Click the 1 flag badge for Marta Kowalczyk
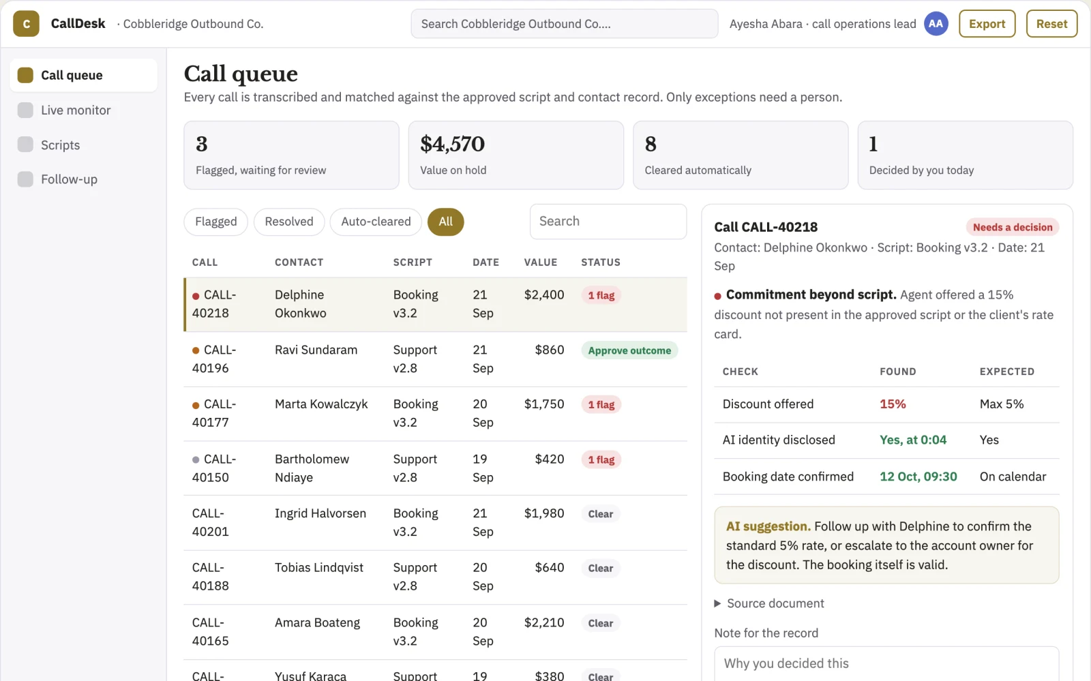This screenshot has width=1091, height=681. pyautogui.click(x=601, y=405)
